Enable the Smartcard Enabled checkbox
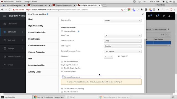177x99 pixels. (62, 62)
